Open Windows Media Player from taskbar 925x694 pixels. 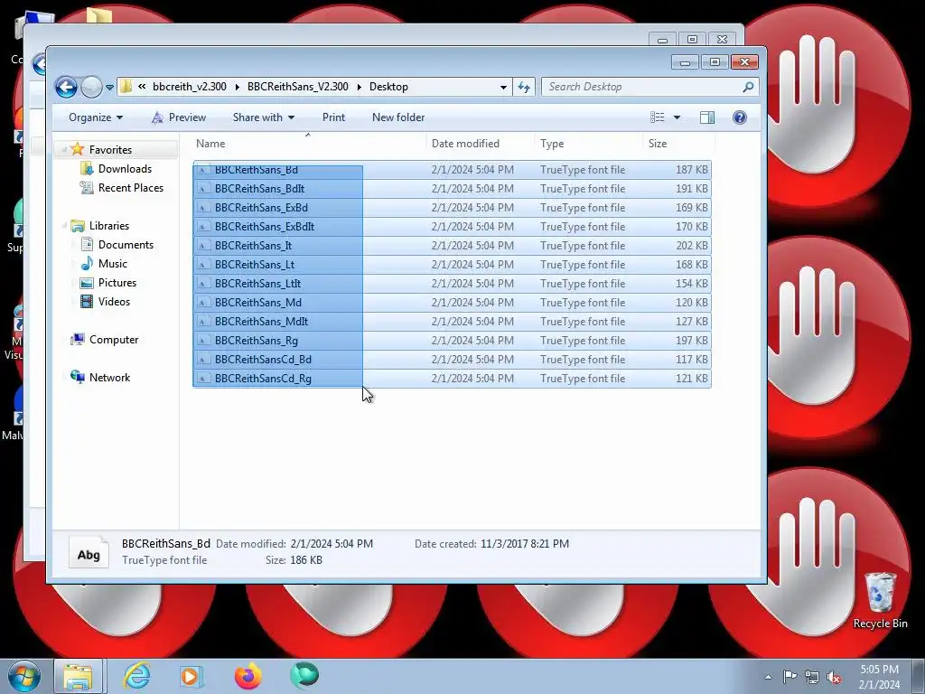coord(191,676)
